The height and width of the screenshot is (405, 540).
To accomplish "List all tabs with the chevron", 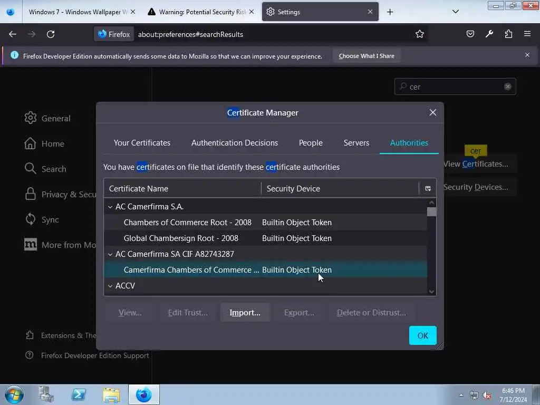I will pos(455,12).
